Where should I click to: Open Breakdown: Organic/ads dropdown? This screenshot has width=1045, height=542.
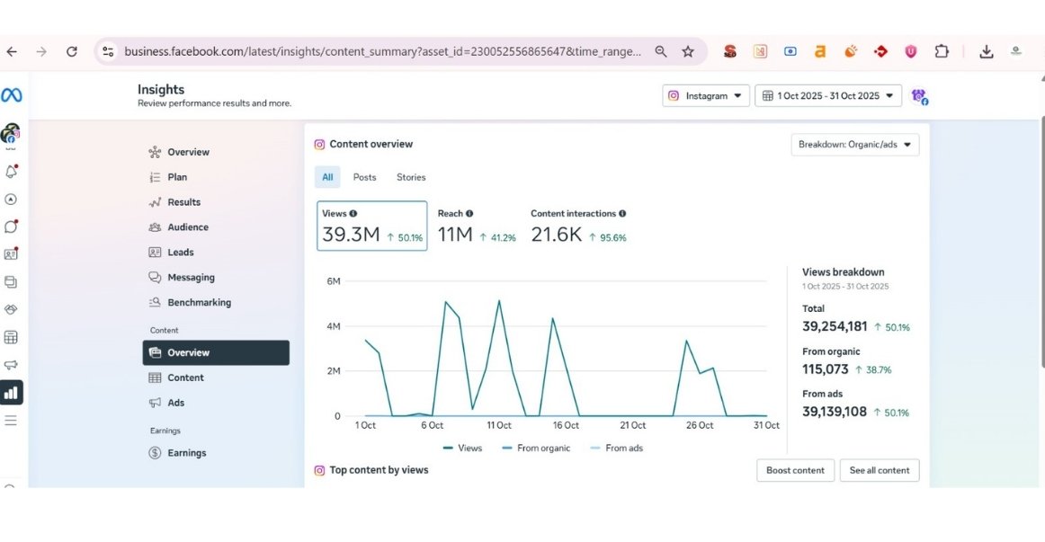(x=854, y=145)
